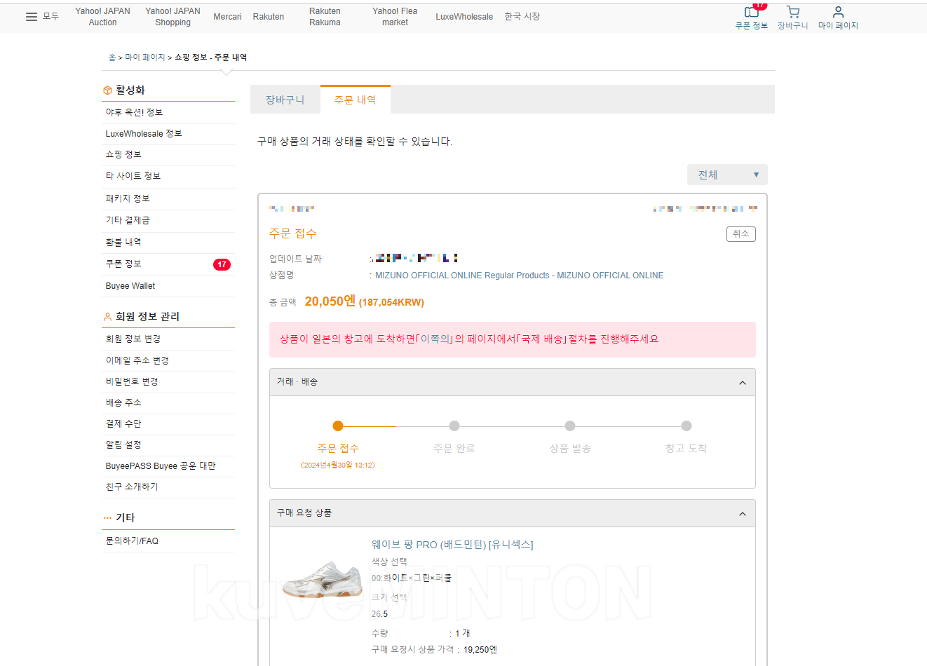Click the 취소 button

(x=740, y=234)
